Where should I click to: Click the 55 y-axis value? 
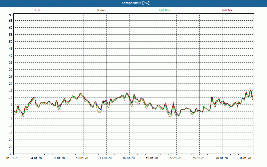[11, 35]
